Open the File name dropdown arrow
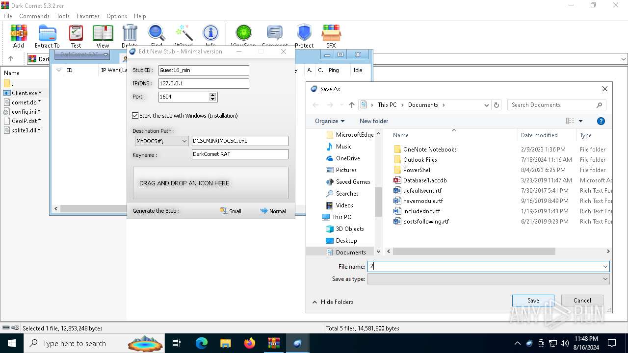Screen dimensions: 628x353 pyautogui.click(x=605, y=267)
